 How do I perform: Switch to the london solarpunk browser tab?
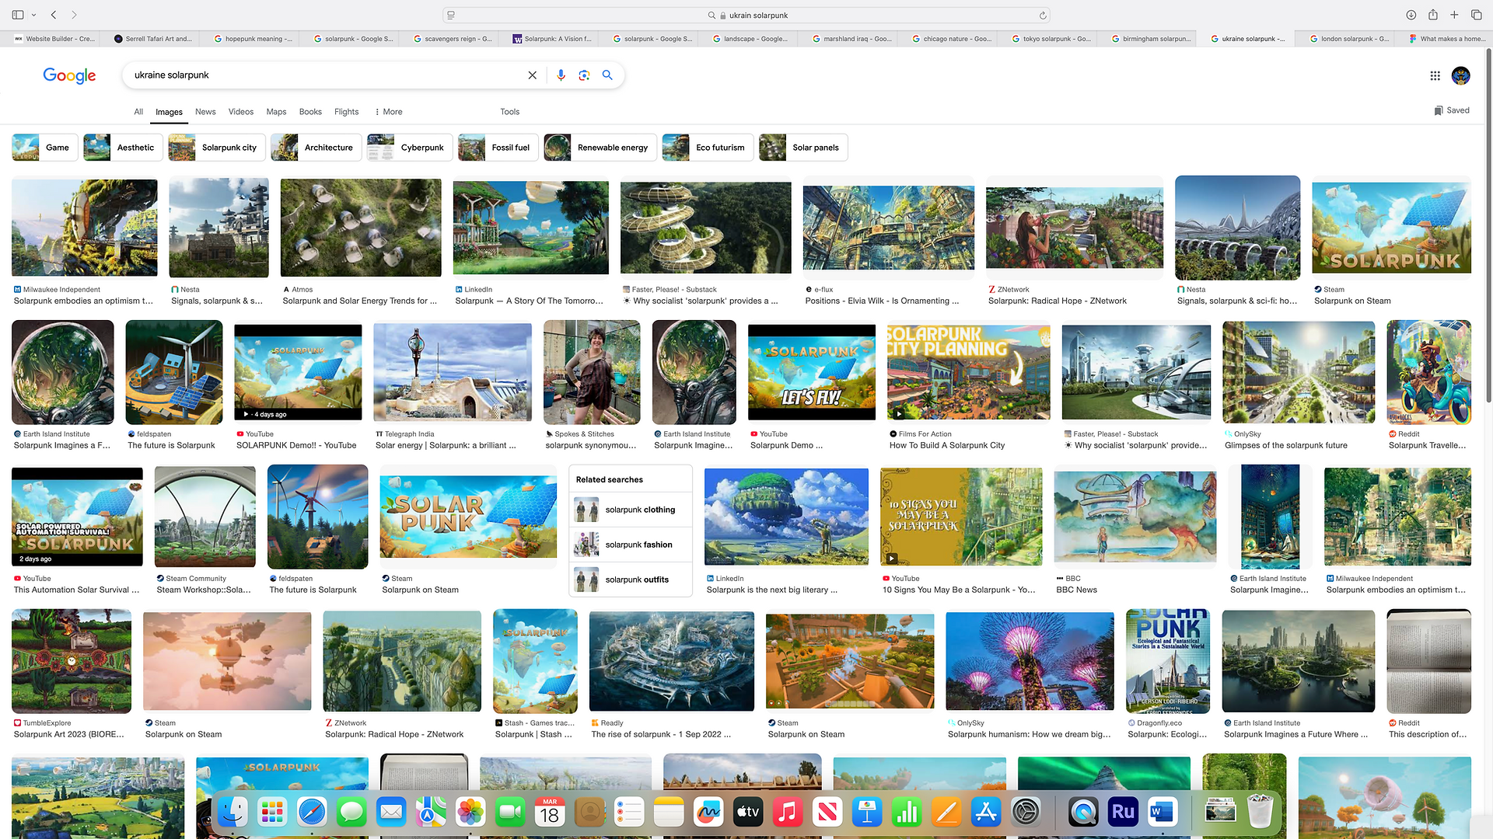point(1348,39)
